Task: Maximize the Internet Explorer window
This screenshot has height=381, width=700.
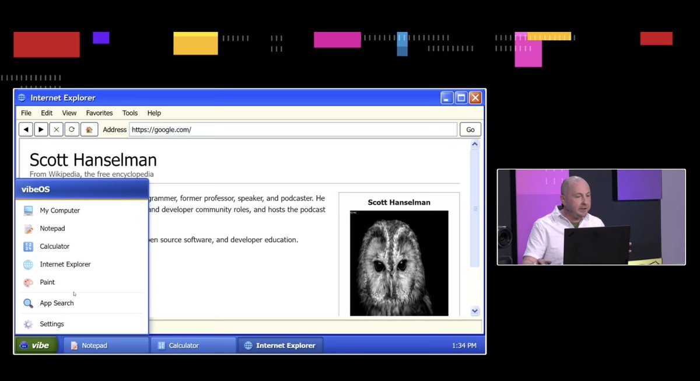Action: tap(461, 97)
